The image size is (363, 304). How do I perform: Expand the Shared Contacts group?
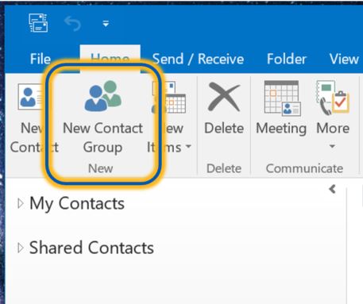click(x=21, y=248)
